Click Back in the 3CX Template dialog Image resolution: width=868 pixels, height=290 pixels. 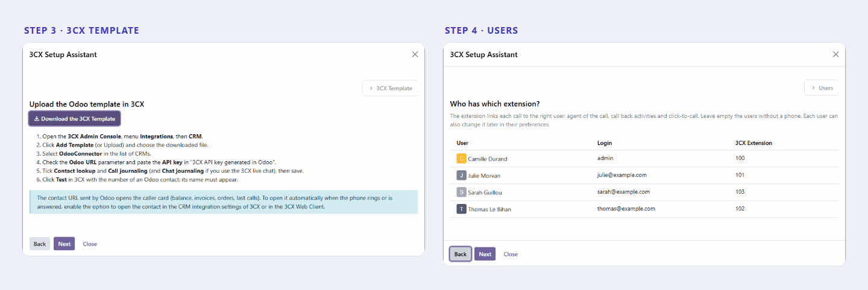pyautogui.click(x=40, y=244)
